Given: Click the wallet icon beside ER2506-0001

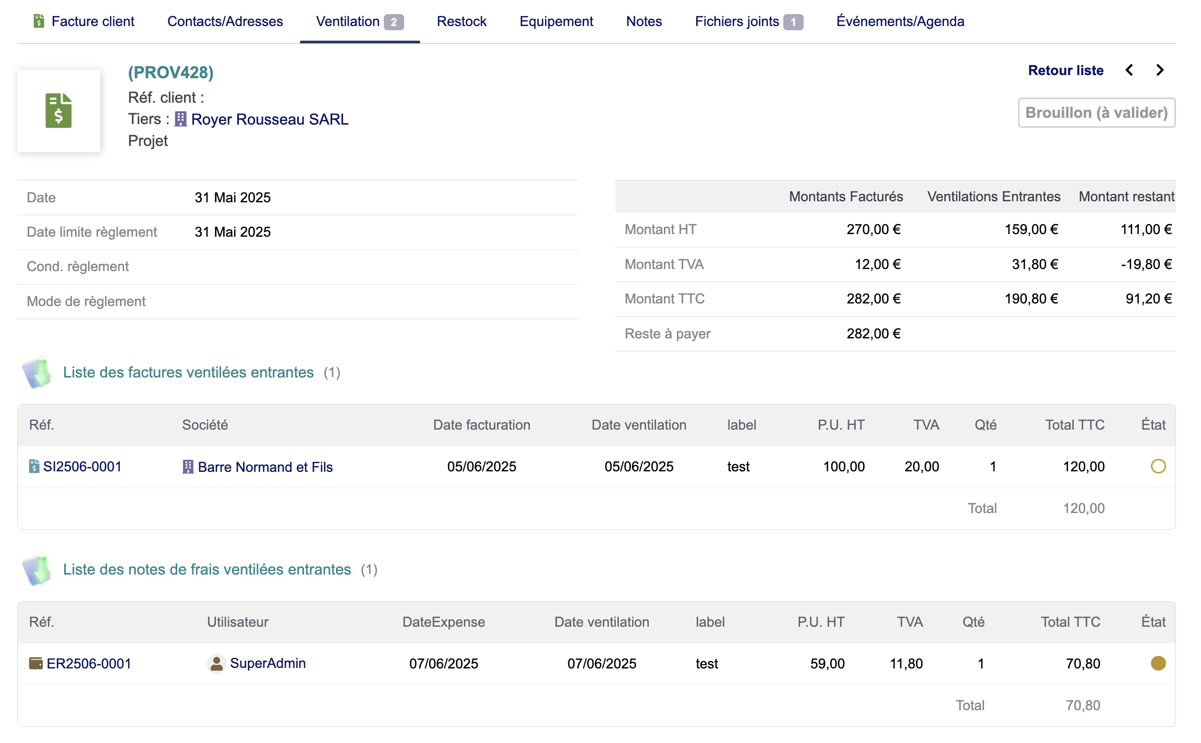Looking at the screenshot, I should pos(35,663).
